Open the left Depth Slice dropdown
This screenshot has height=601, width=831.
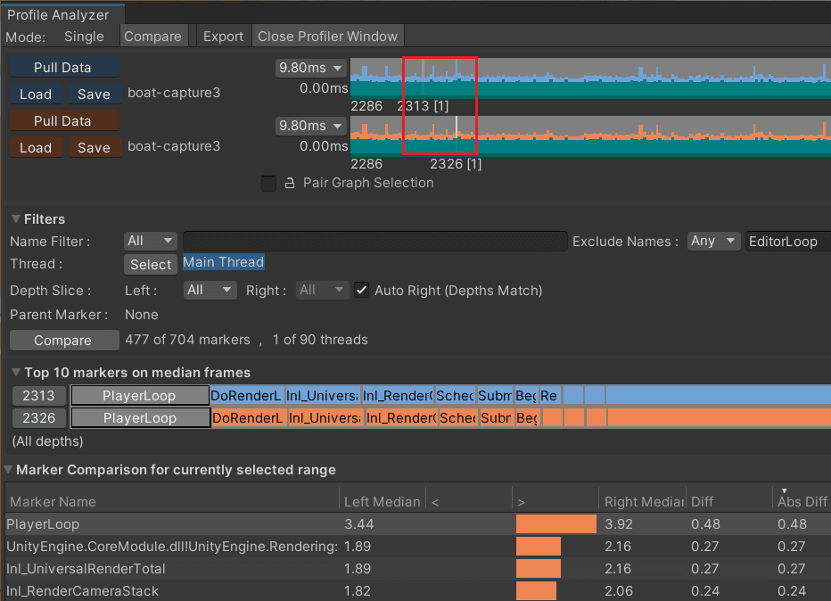210,290
